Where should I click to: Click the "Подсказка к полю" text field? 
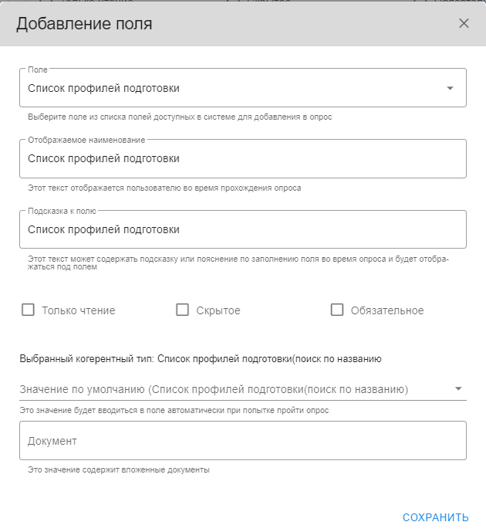[x=242, y=230]
